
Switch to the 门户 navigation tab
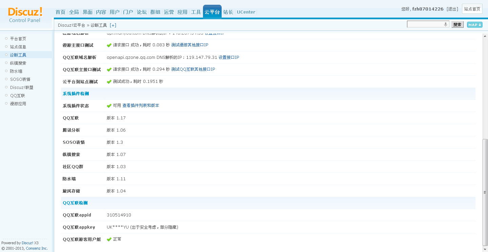128,12
